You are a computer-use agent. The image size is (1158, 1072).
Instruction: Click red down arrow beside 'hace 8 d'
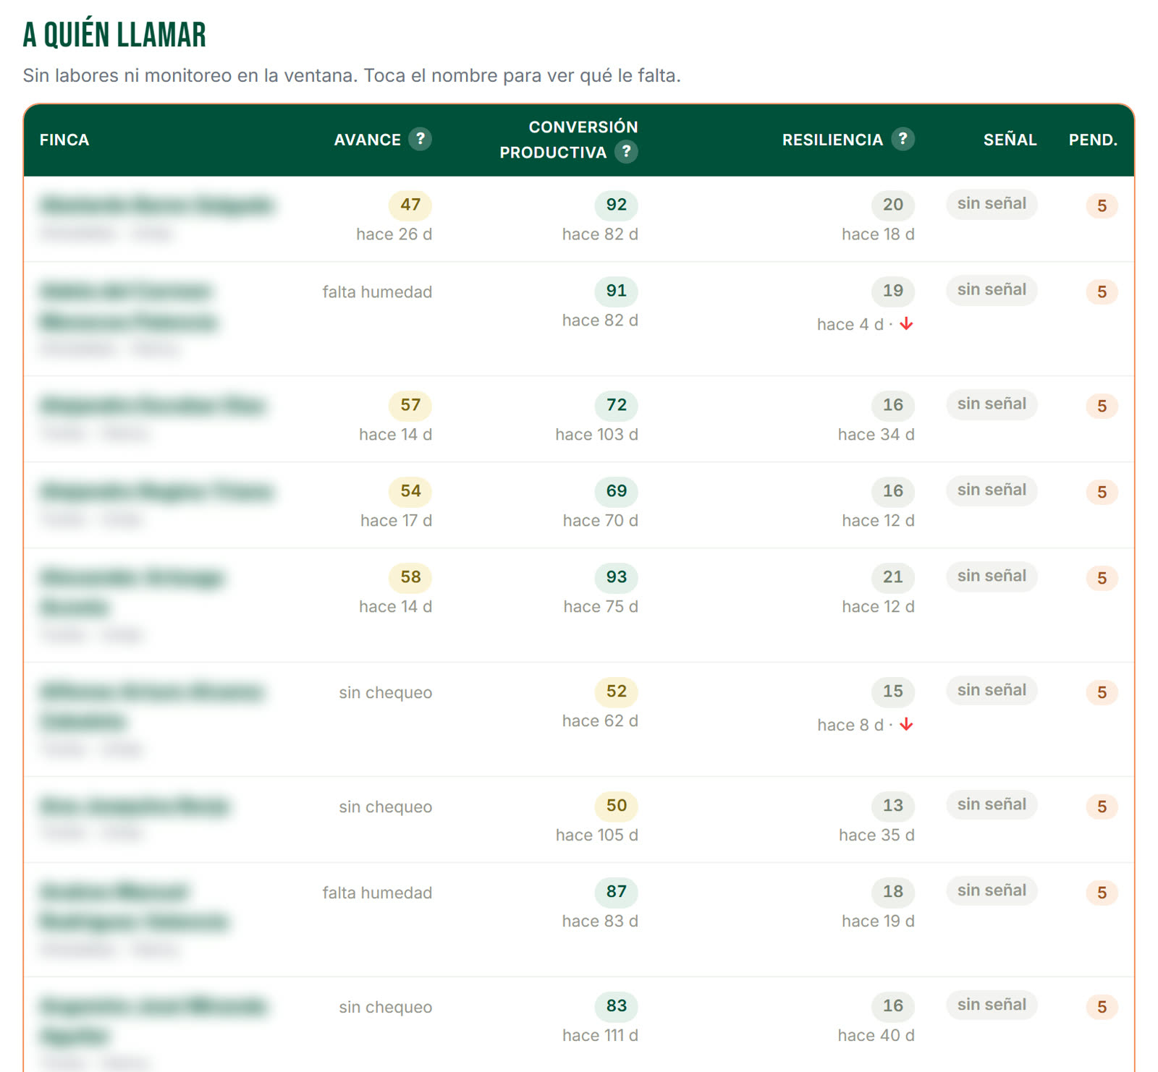coord(906,724)
